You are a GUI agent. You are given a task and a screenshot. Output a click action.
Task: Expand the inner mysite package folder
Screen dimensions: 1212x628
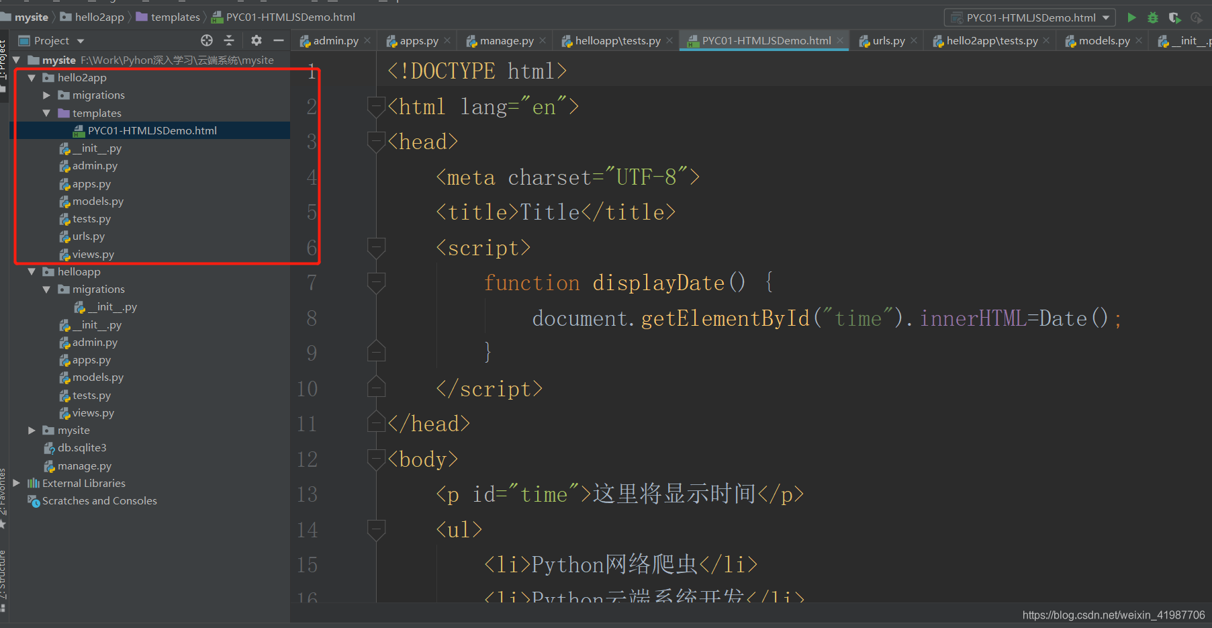click(32, 431)
